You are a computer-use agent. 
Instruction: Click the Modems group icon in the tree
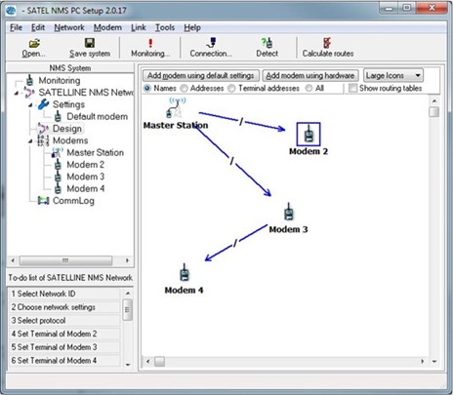43,140
